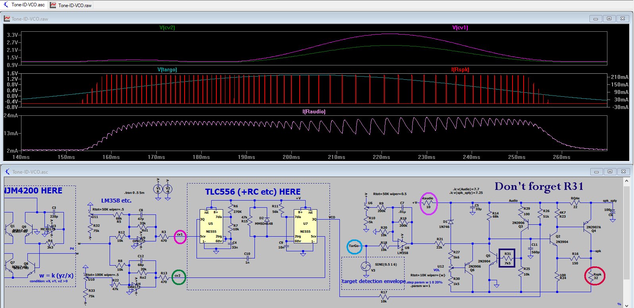Select the TarGo net label circled in blue

(x=354, y=246)
